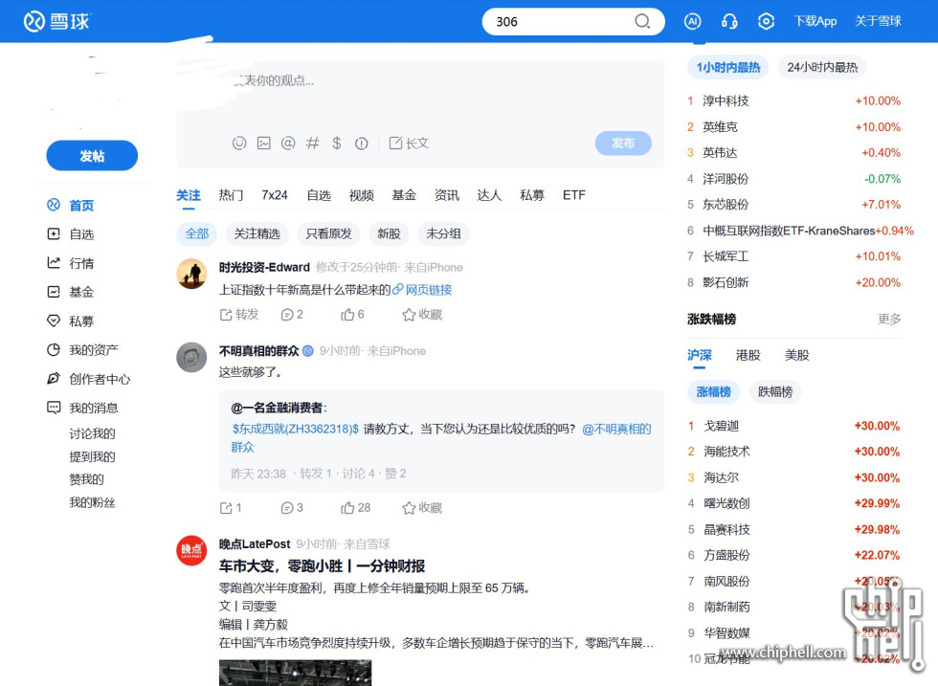Insert an image in the post editor

pyautogui.click(x=264, y=143)
